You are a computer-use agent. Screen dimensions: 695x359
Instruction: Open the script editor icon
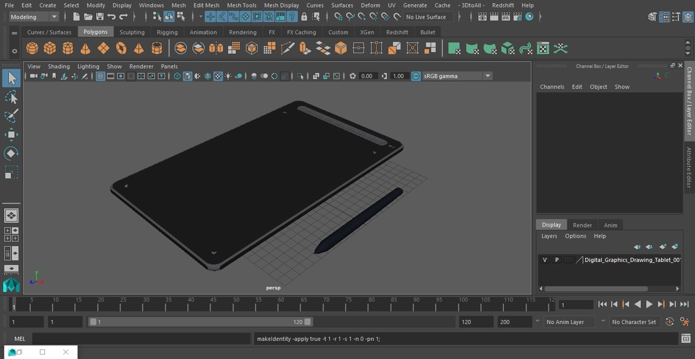coord(686,339)
